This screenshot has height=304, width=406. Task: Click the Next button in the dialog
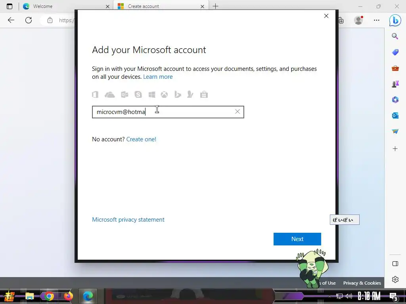[x=297, y=239]
